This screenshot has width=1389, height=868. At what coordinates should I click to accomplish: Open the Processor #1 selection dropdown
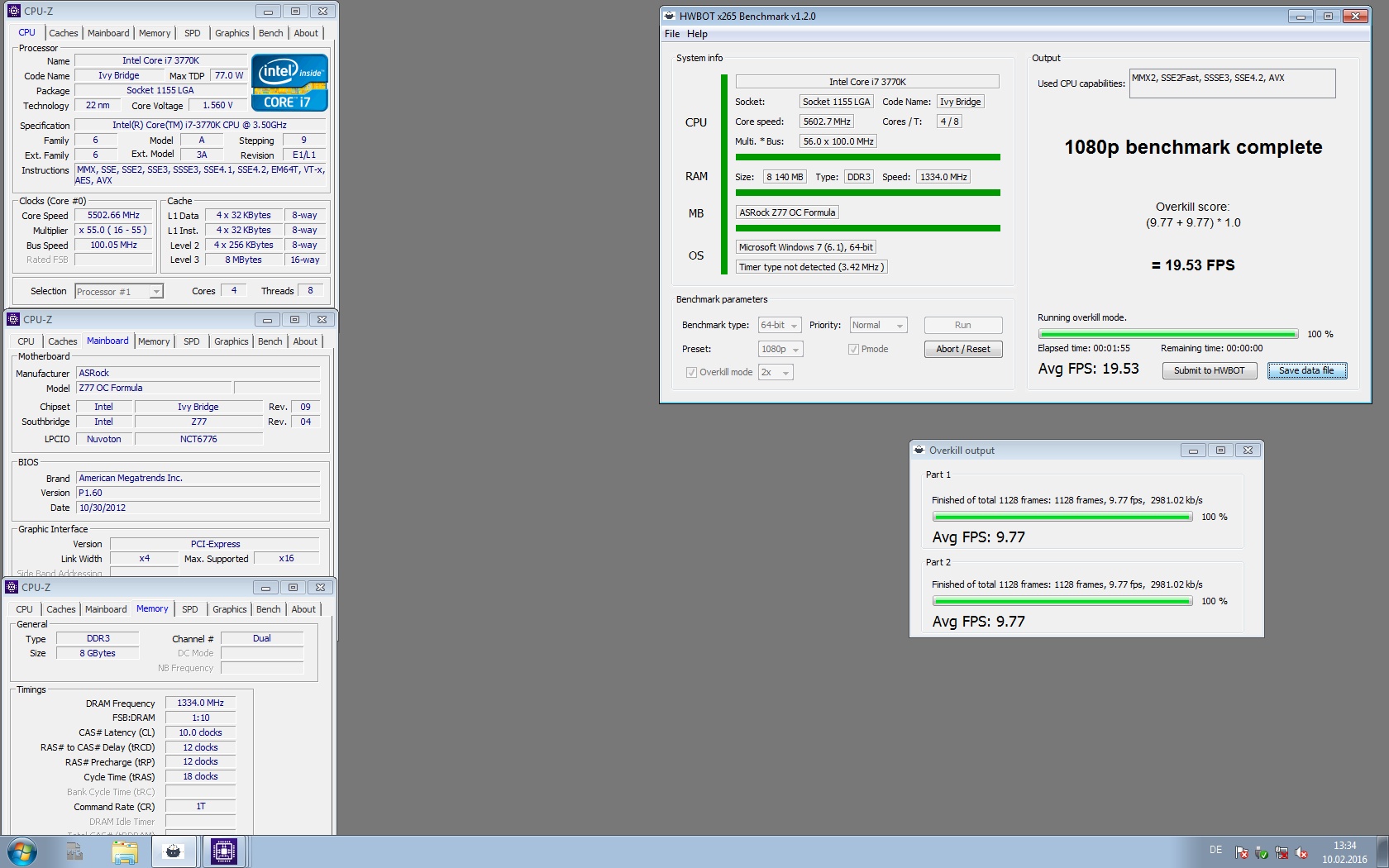point(119,292)
